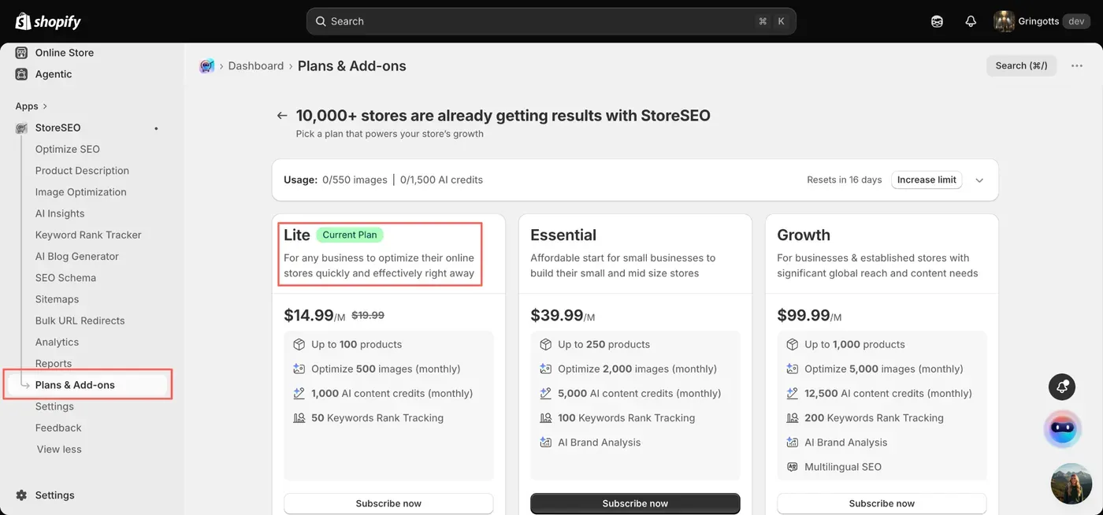Click Essential plan image optimize icon
Screen dimensions: 1103x515
[x=545, y=369]
